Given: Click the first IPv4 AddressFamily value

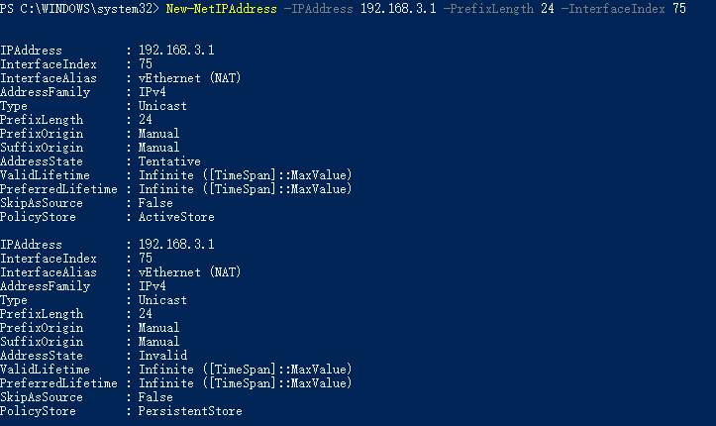Looking at the screenshot, I should pyautogui.click(x=153, y=92).
